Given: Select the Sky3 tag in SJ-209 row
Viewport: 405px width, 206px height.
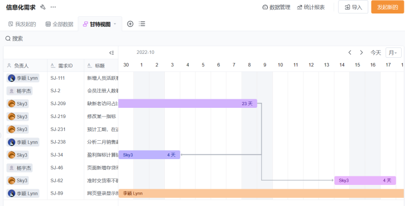Looking at the screenshot, I should (18, 104).
